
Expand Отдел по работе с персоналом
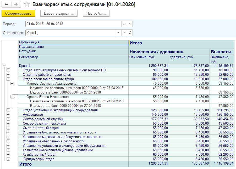point(8,75)
